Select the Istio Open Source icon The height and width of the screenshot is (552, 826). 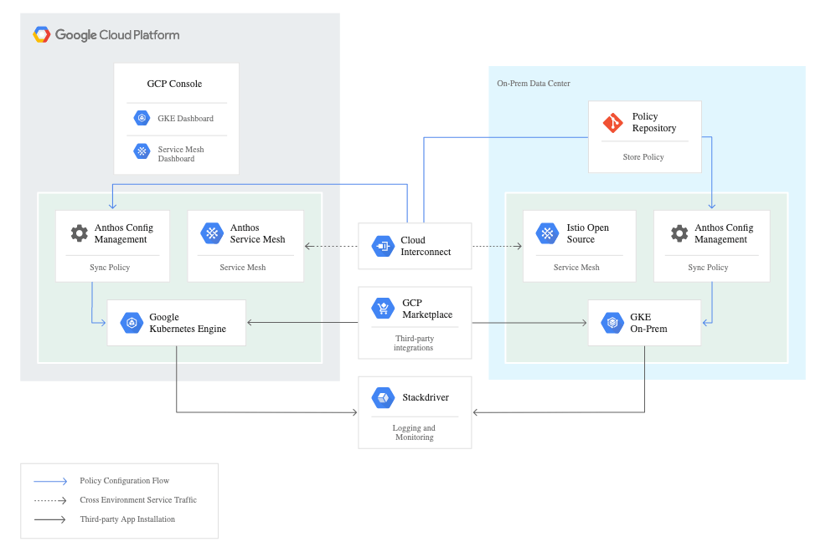[547, 233]
